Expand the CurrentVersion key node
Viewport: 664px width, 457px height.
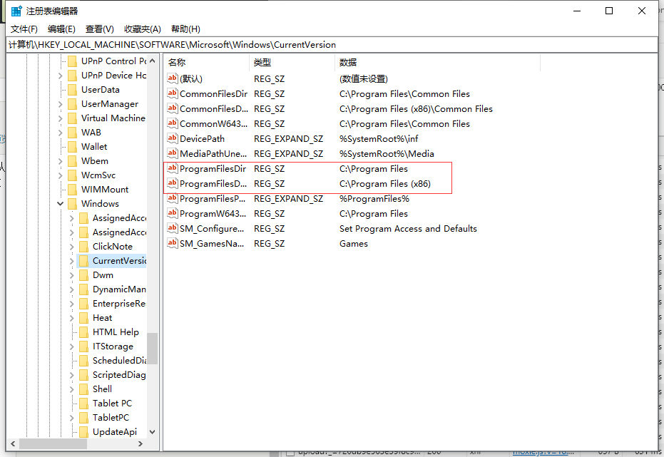click(72, 261)
